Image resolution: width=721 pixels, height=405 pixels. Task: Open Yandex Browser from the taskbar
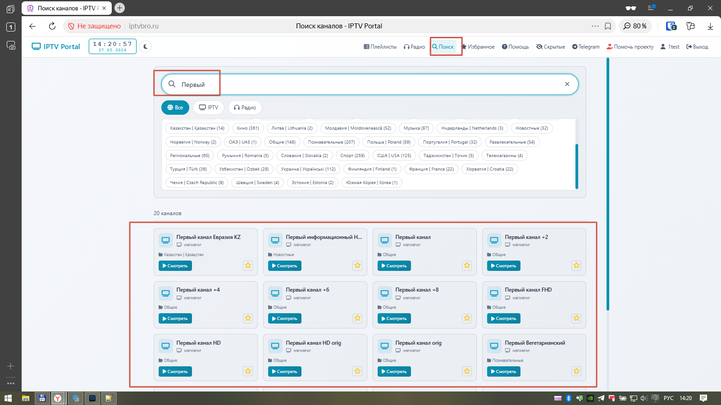tap(58, 398)
